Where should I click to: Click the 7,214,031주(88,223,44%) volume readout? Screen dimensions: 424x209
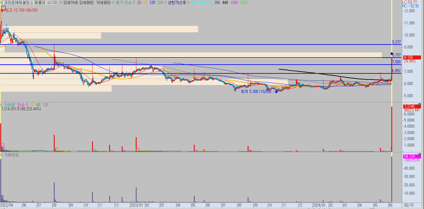coord(21,109)
